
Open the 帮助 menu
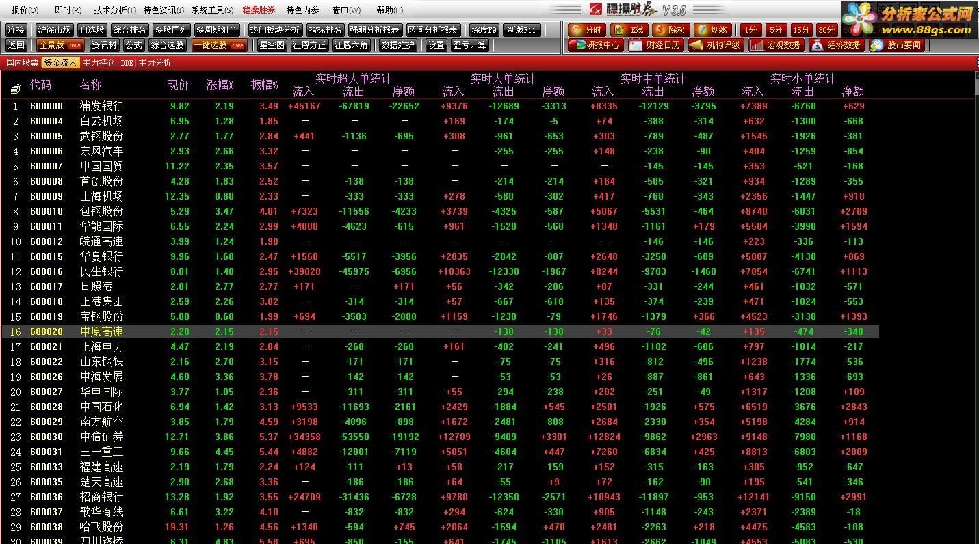pyautogui.click(x=390, y=10)
